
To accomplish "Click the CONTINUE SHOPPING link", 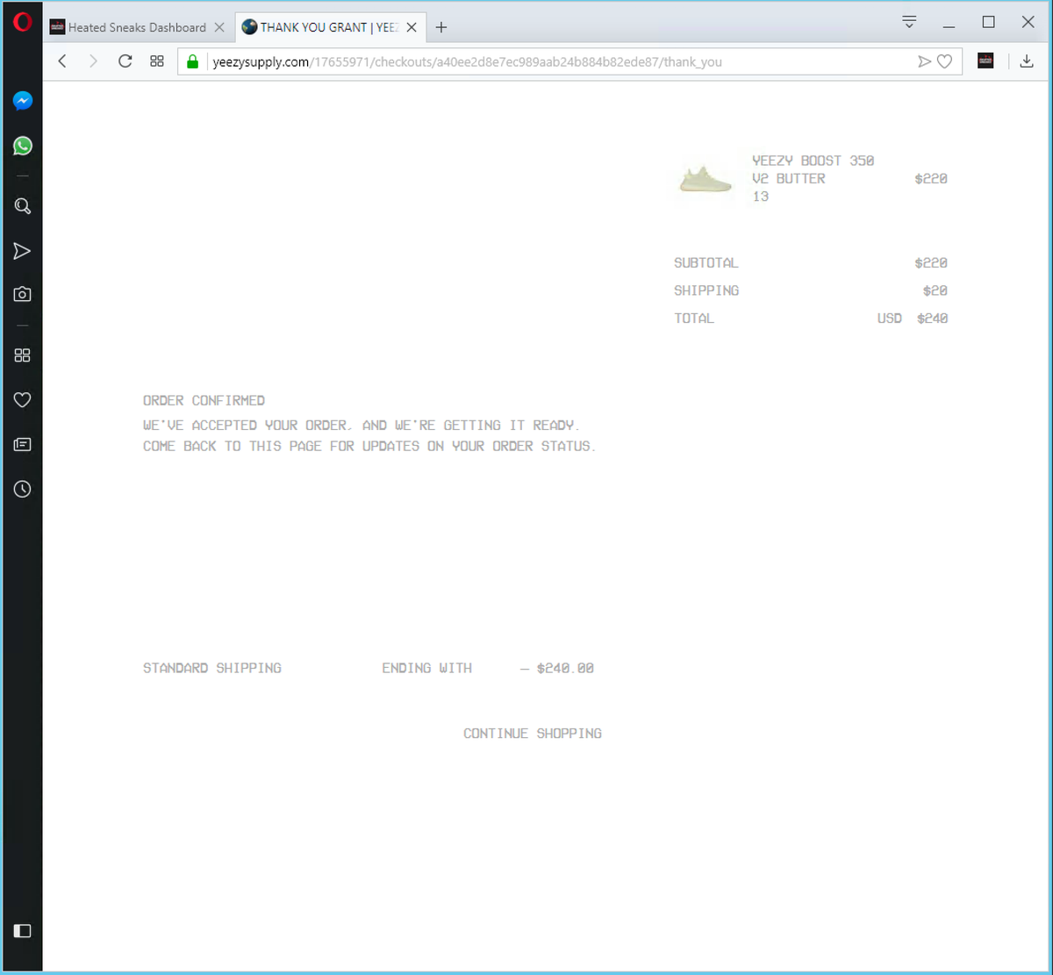I will pos(532,733).
